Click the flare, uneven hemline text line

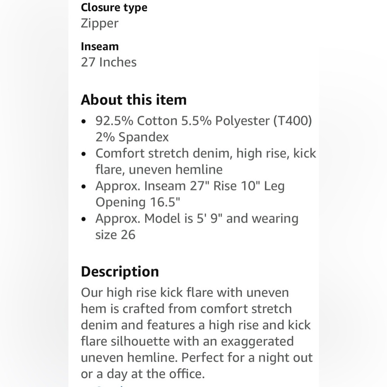coord(159,170)
